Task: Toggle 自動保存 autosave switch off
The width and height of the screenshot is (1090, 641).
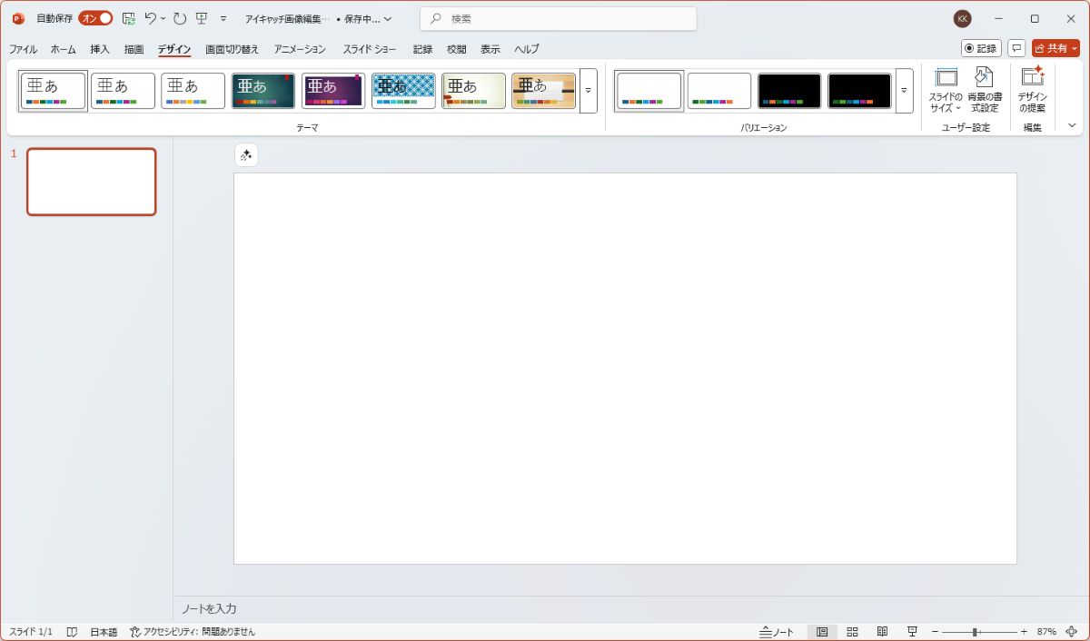Action: coord(95,18)
